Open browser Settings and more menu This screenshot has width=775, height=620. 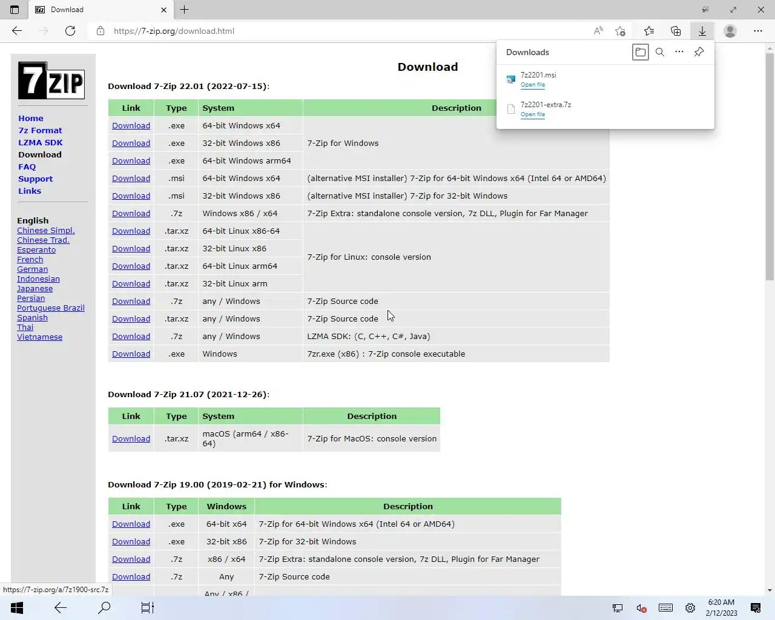[x=758, y=31]
